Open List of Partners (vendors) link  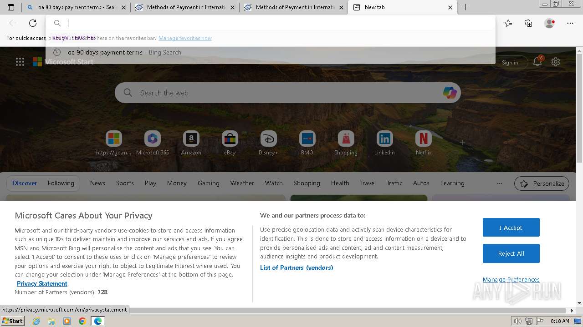pyautogui.click(x=297, y=268)
